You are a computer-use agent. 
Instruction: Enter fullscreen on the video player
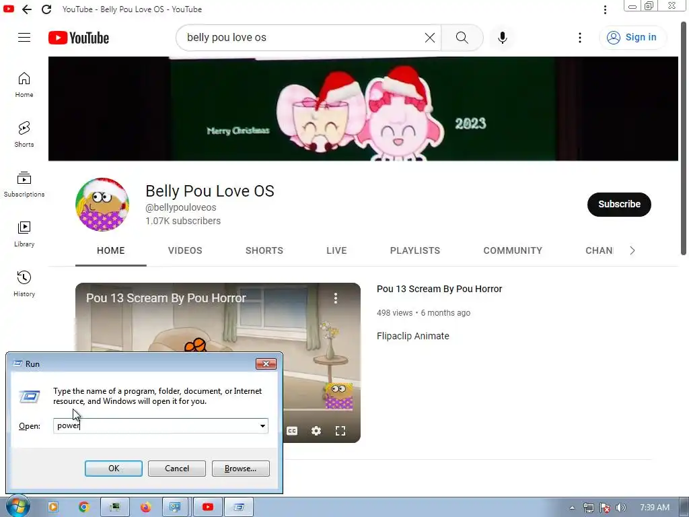pyautogui.click(x=340, y=431)
